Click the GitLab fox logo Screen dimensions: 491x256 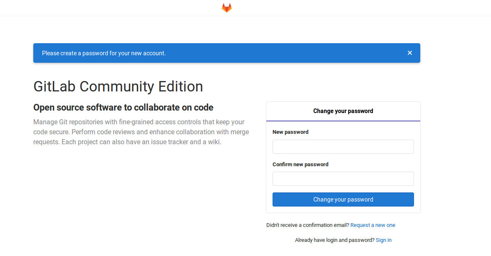[x=227, y=8]
